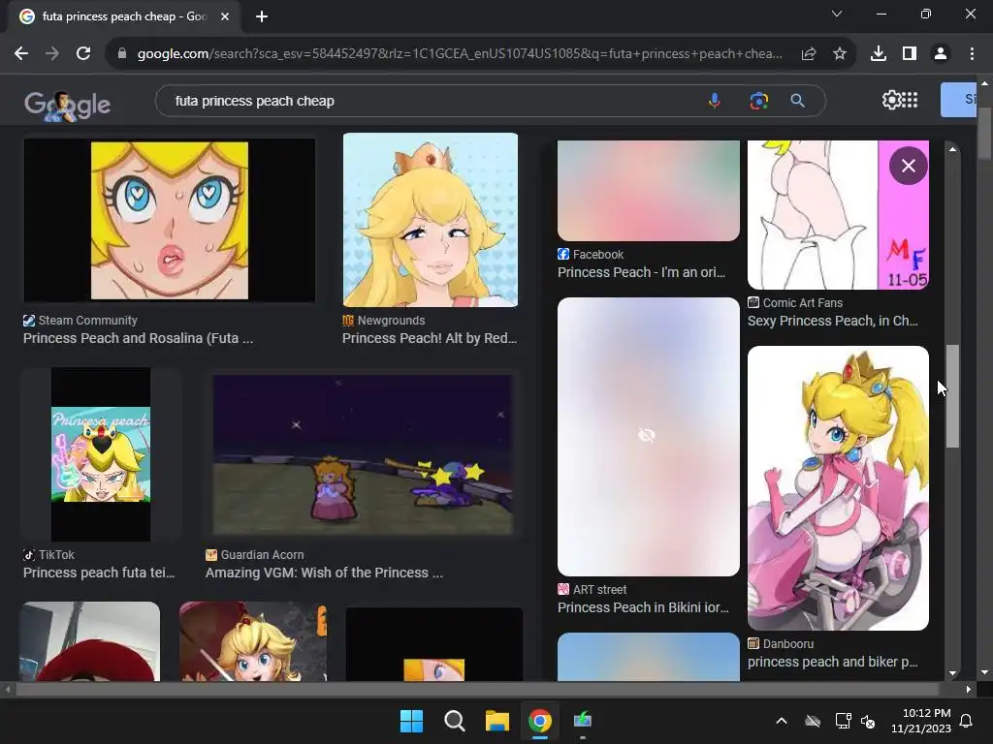The height and width of the screenshot is (744, 993).
Task: Open the Newgrounds result link
Action: (430, 338)
